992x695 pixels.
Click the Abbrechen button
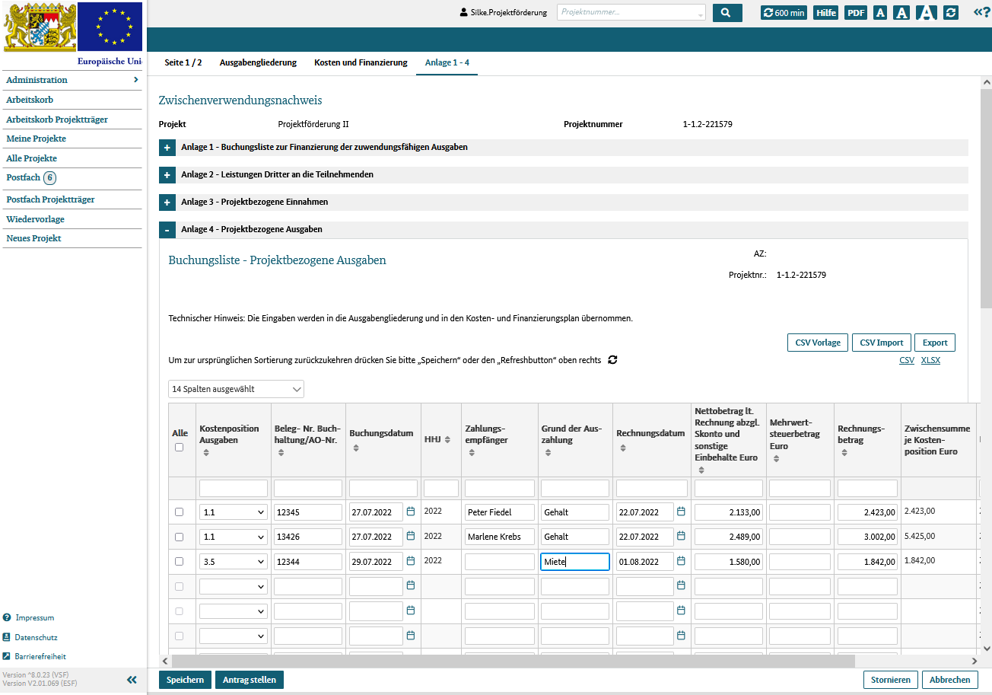coord(949,680)
